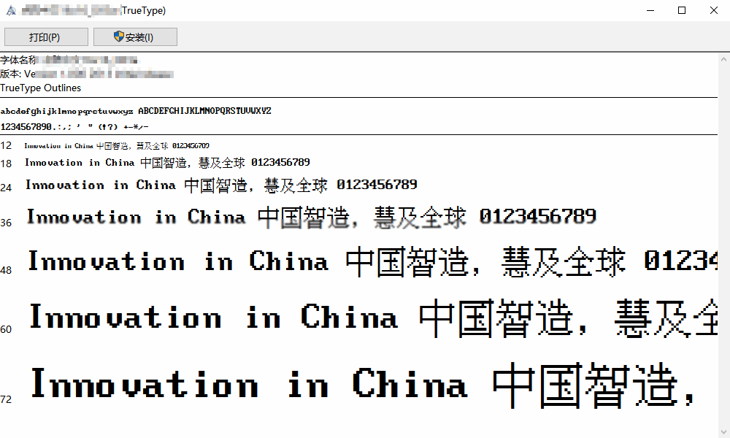
Task: Click the 24-point 'Innovation in China' sample
Action: (x=101, y=185)
